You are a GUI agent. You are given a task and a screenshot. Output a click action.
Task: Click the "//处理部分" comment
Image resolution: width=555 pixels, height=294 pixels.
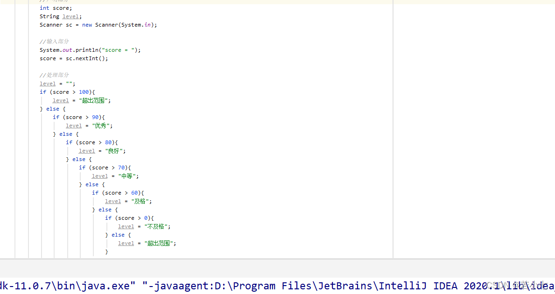pos(54,75)
